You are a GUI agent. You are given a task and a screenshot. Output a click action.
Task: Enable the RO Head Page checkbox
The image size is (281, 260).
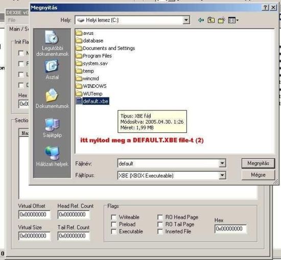160,217
